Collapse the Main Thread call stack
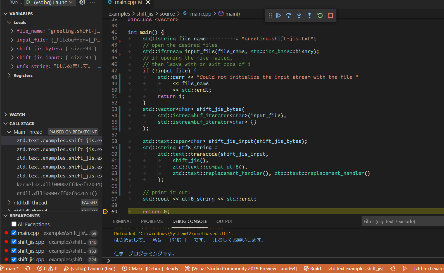This screenshot has height=273, width=444. pyautogui.click(x=9, y=132)
